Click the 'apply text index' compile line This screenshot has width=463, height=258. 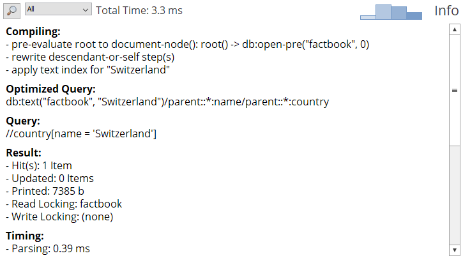[87, 70]
